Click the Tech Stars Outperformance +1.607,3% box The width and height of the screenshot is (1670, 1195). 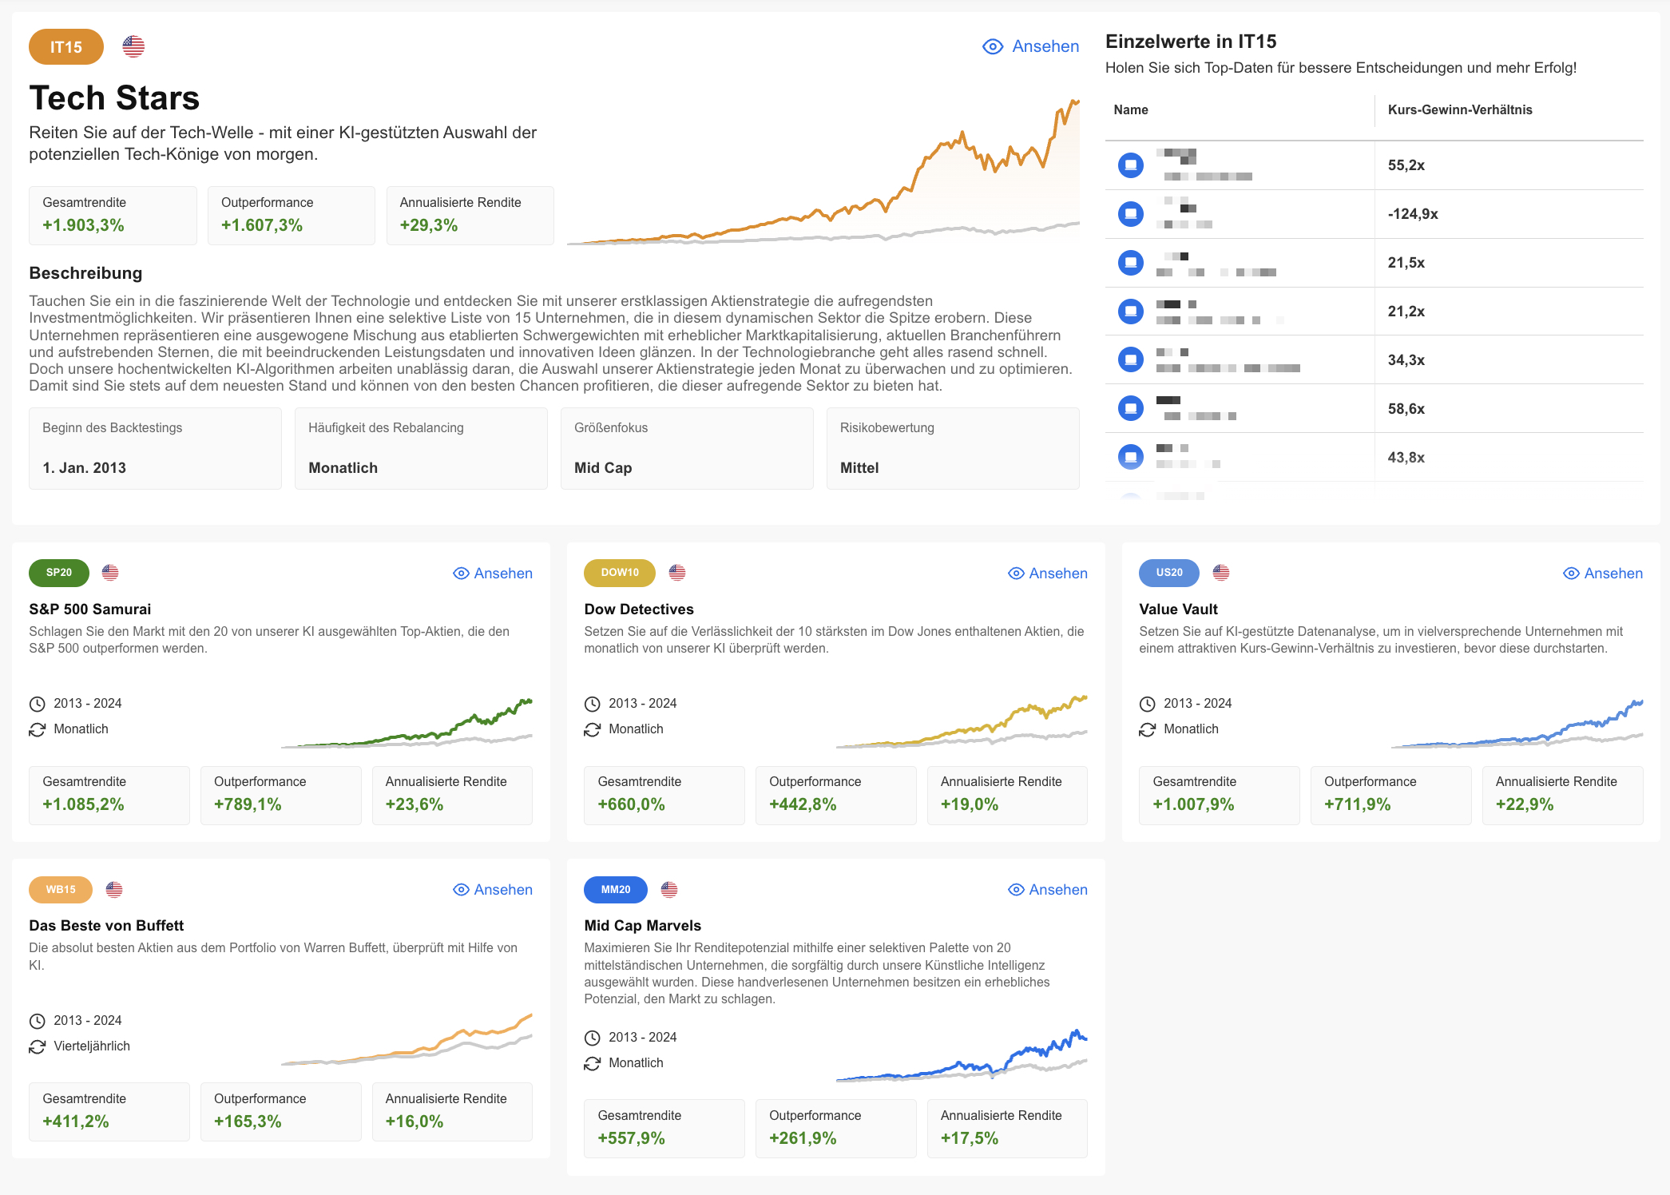[x=292, y=216]
